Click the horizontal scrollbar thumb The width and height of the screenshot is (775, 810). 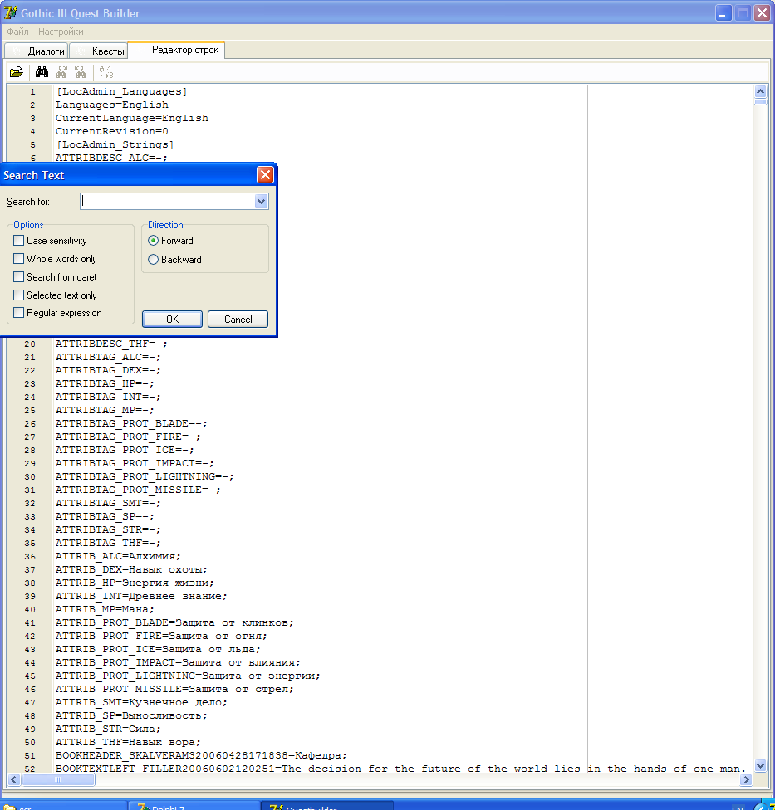(x=58, y=779)
